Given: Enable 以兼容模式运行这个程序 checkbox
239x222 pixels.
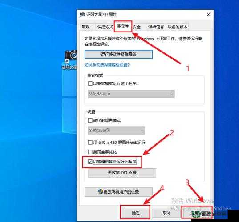Looking at the screenshot, I should (90, 83).
